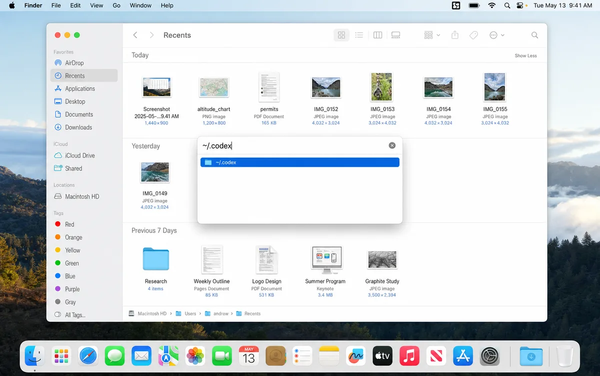
Task: Select the Graphite Study image
Action: [x=382, y=259]
